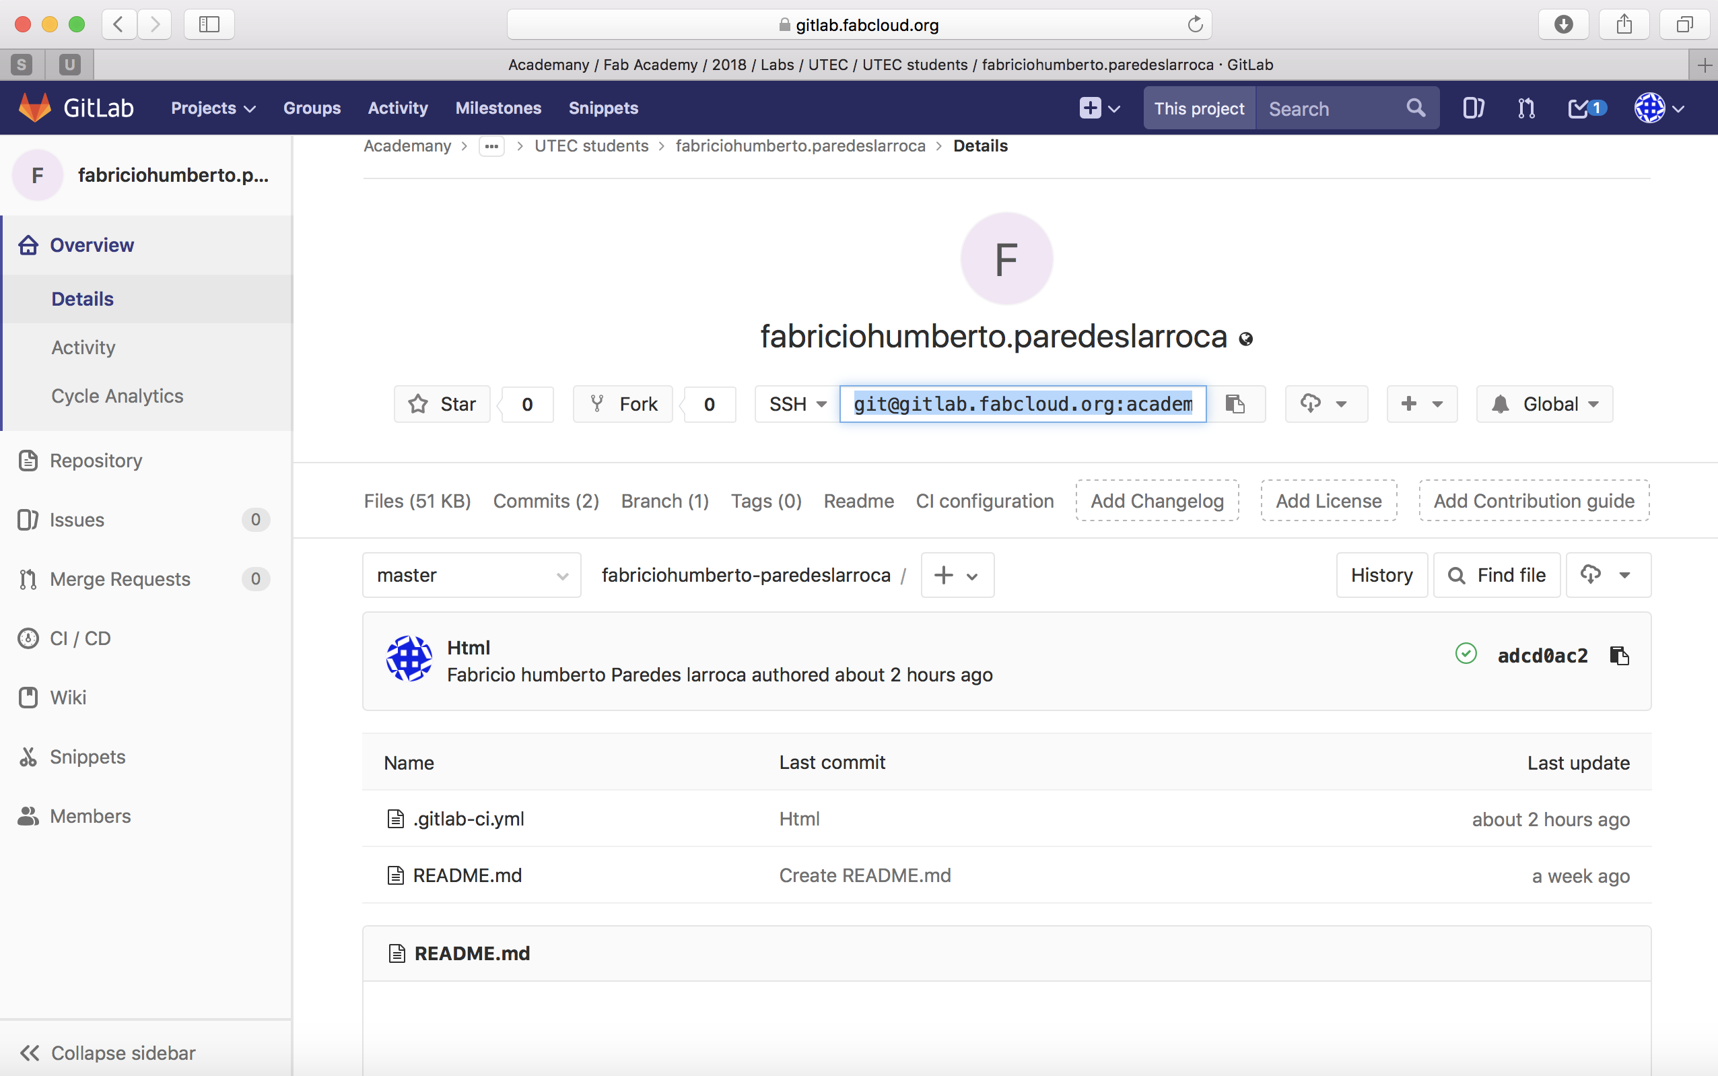Image resolution: width=1718 pixels, height=1076 pixels.
Task: Open Cycle Analytics in sidebar
Action: (x=117, y=396)
